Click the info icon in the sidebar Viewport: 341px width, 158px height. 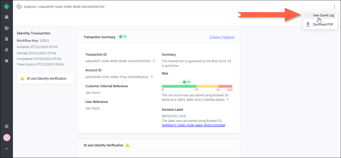click(7, 126)
